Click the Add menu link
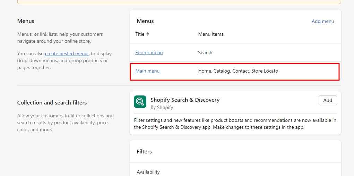Screen dimensions: 354x176 point(323,21)
